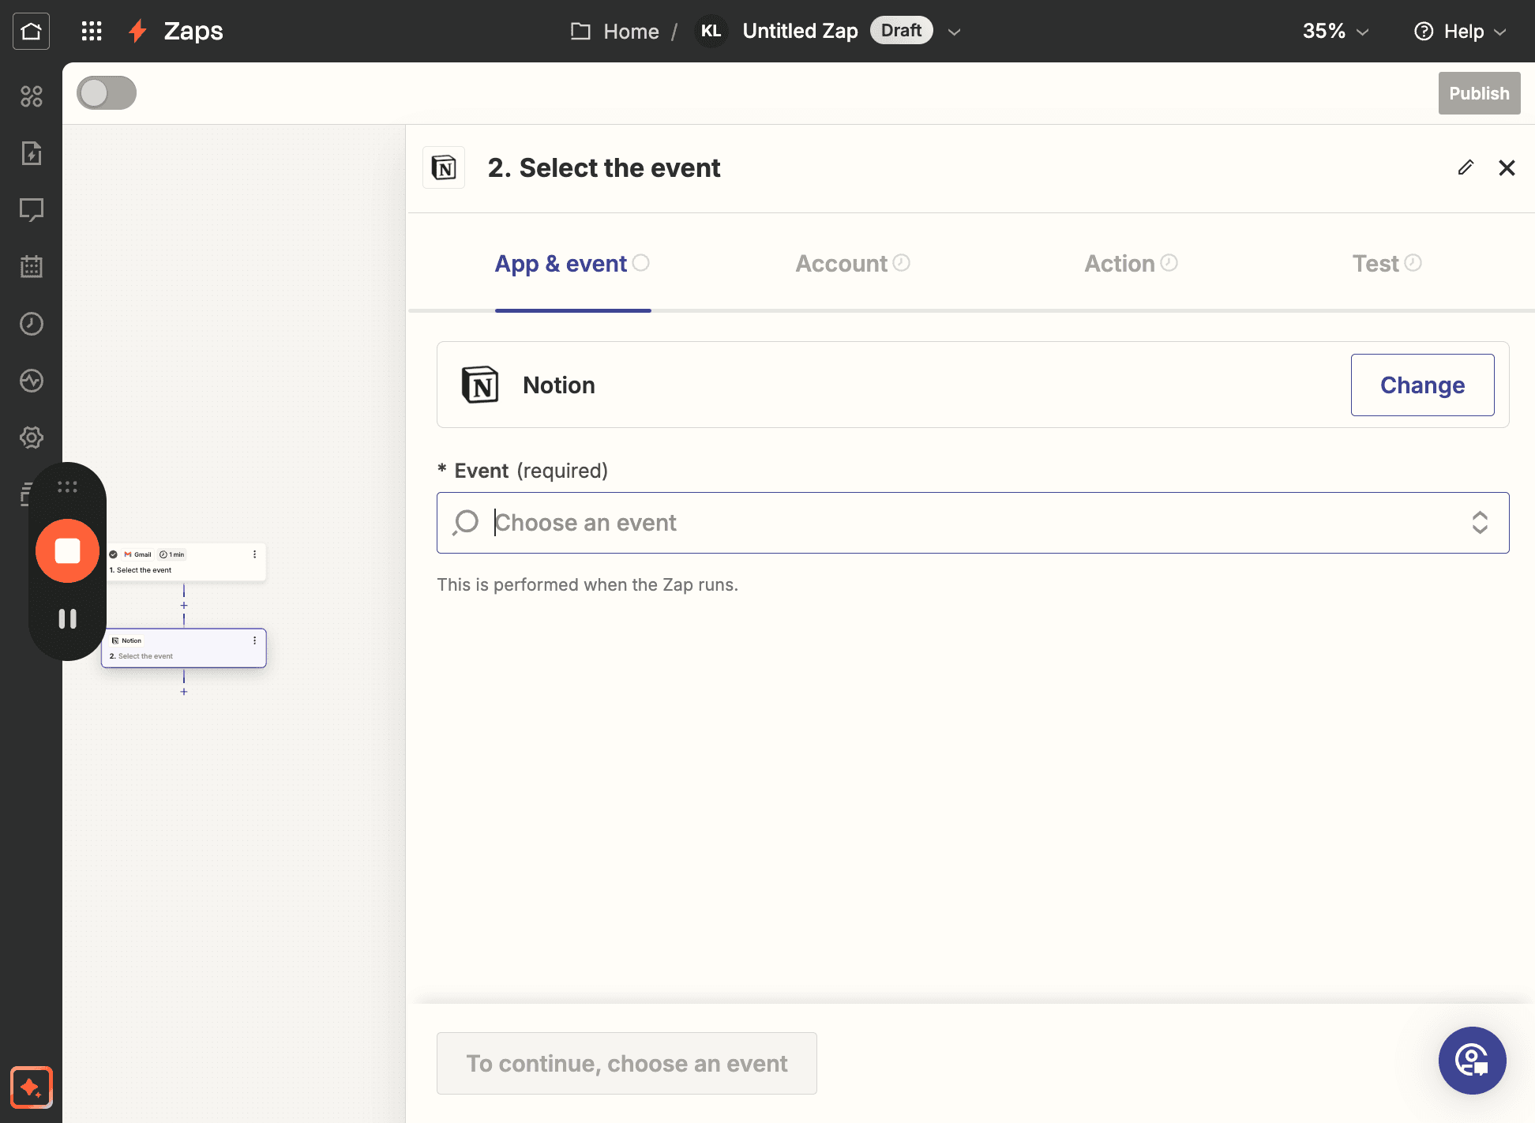Add a step between Gmail and Notion

pyautogui.click(x=184, y=606)
